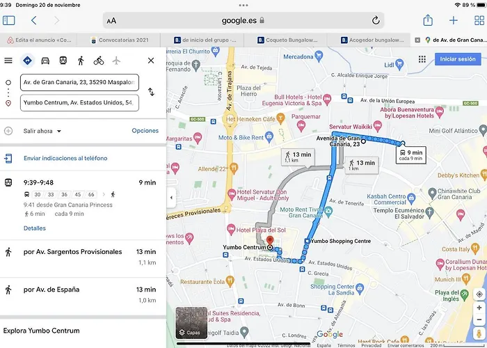Open Parquemar hotel marker
487x348 pixels.
pos(301,126)
